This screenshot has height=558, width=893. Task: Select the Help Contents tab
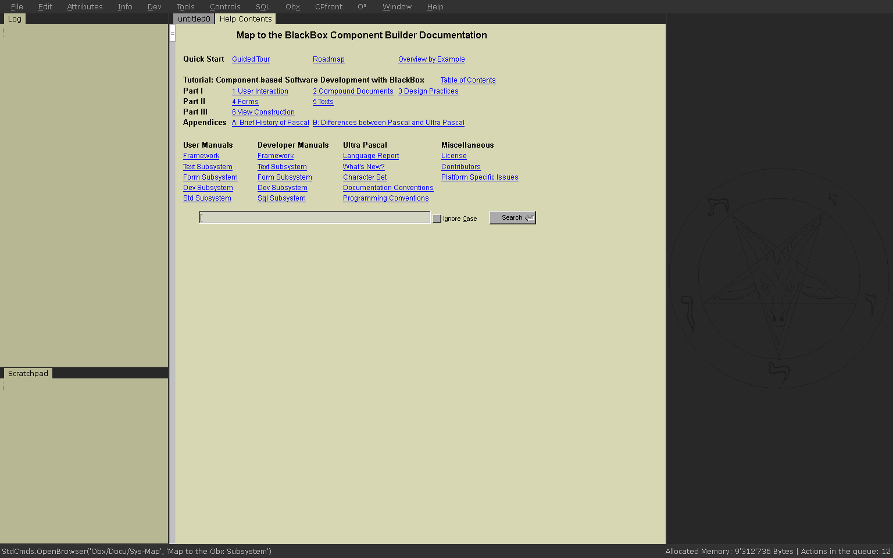(x=245, y=19)
